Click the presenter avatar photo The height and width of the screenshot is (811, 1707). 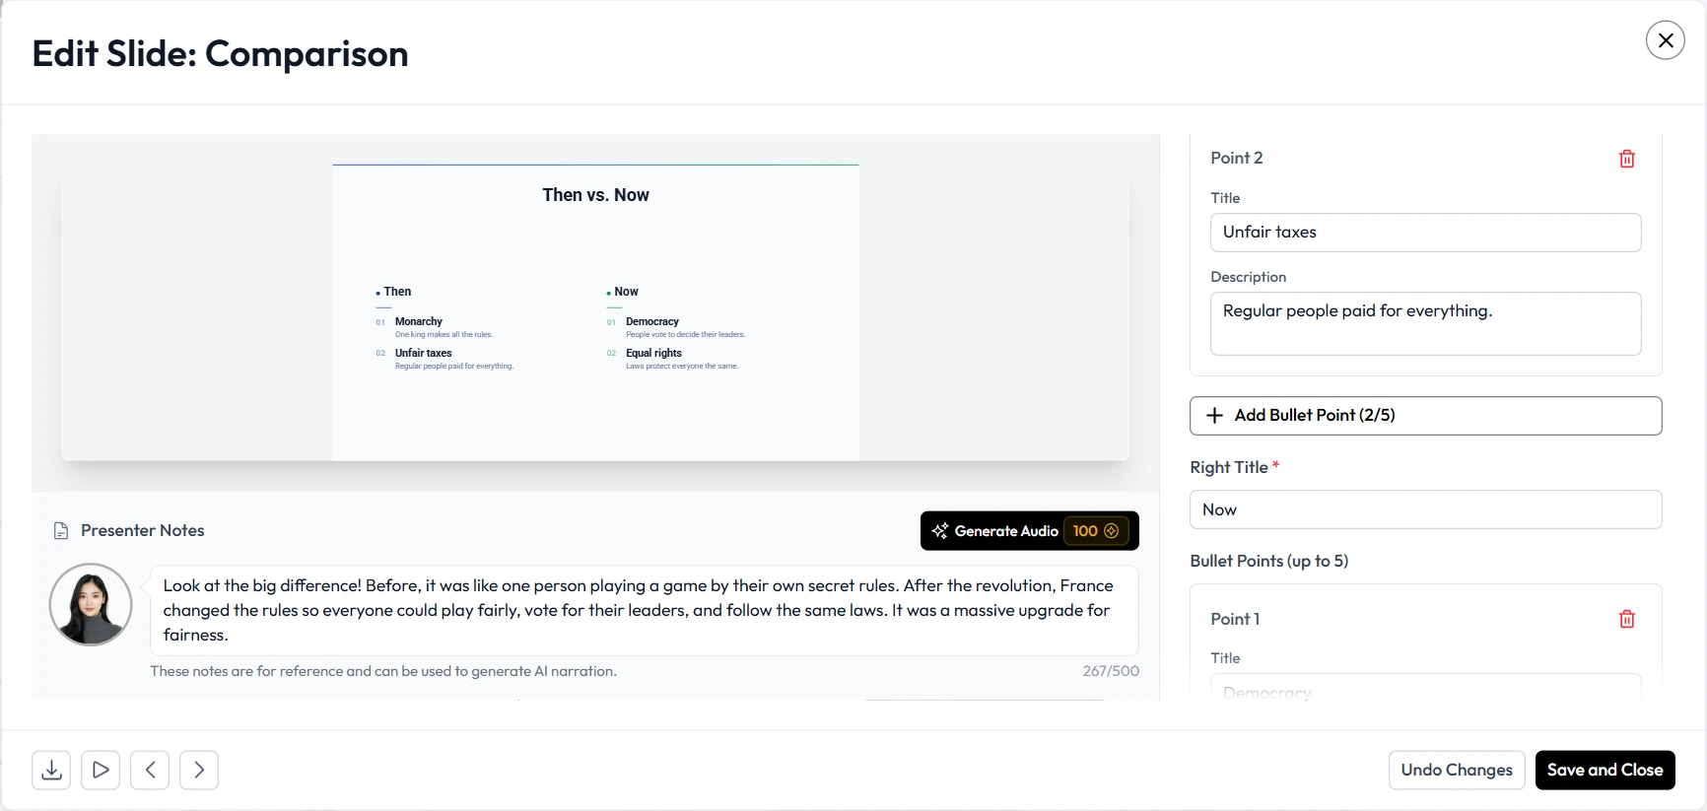pyautogui.click(x=91, y=604)
